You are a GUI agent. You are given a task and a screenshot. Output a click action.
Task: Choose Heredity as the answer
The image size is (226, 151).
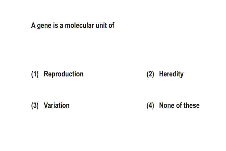coord(171,74)
